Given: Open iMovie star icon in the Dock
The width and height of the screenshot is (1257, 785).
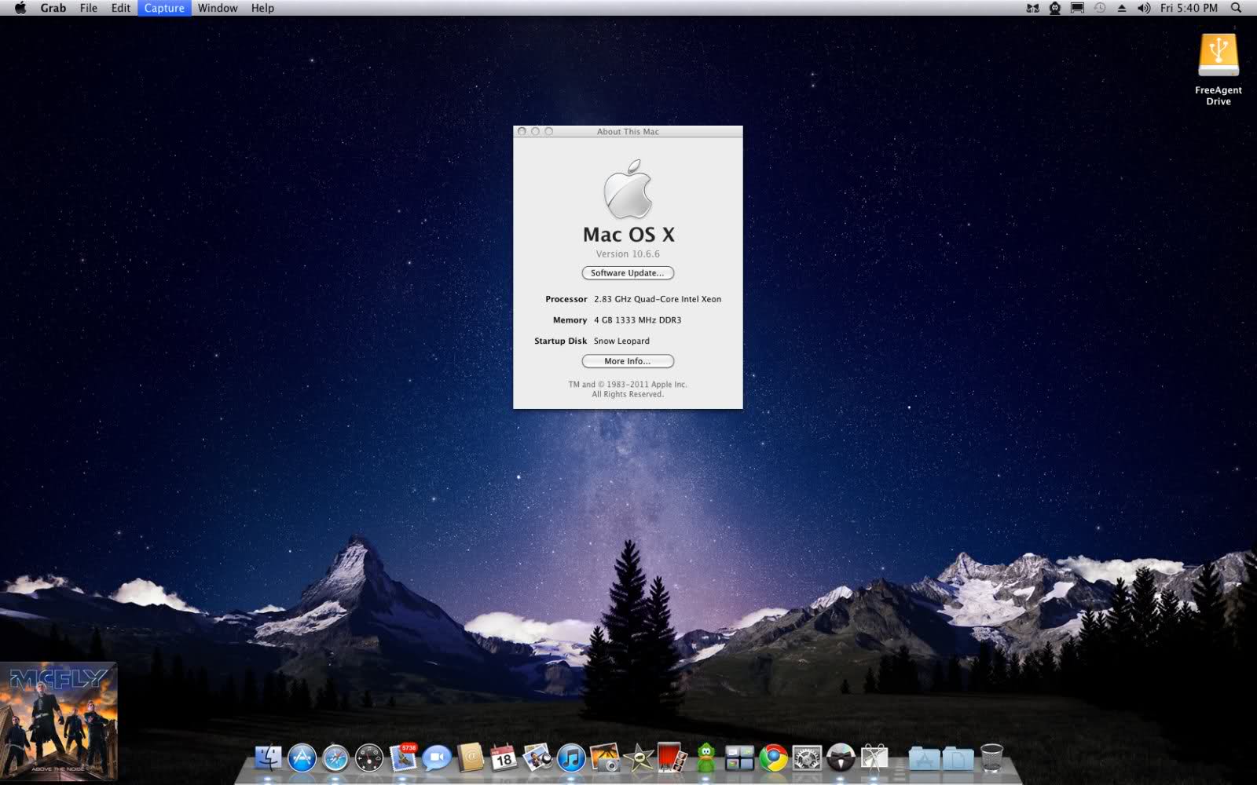Looking at the screenshot, I should click(x=639, y=758).
